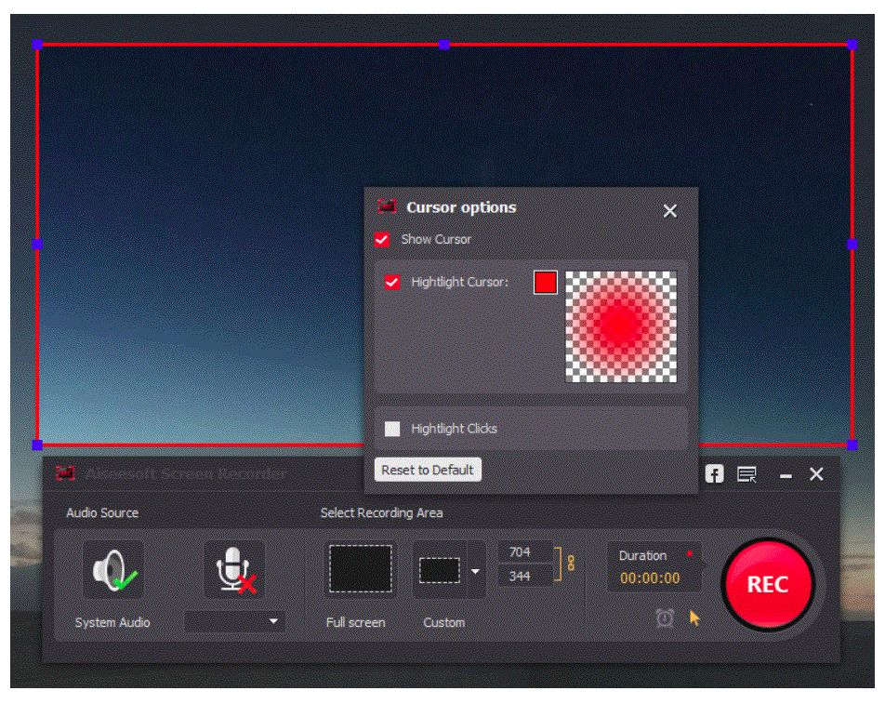Click the bottom-left recording area handle
This screenshot has height=704, width=885.
37,445
